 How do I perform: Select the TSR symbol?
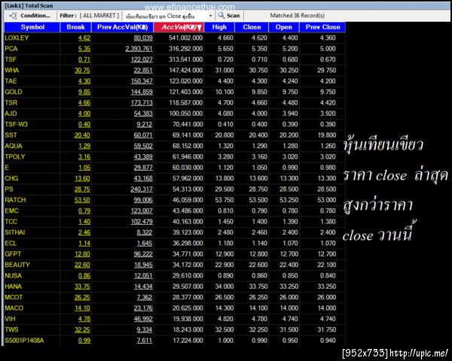[11, 103]
